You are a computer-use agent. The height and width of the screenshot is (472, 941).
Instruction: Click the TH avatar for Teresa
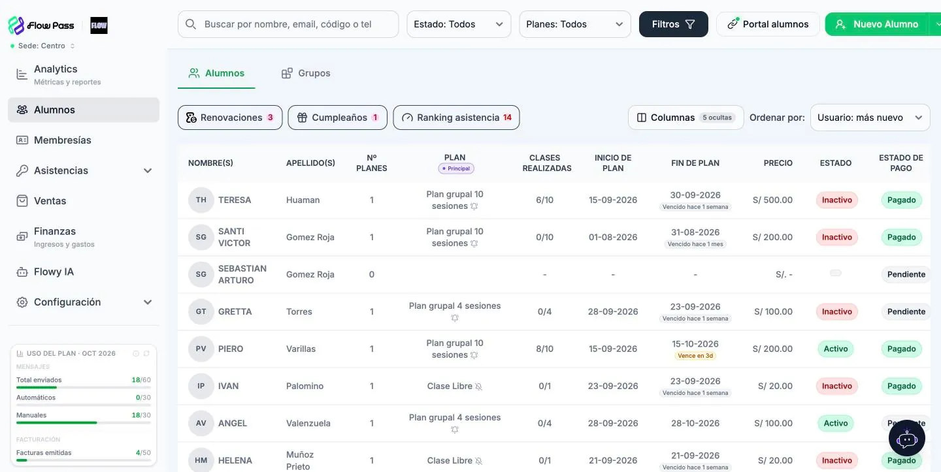201,200
